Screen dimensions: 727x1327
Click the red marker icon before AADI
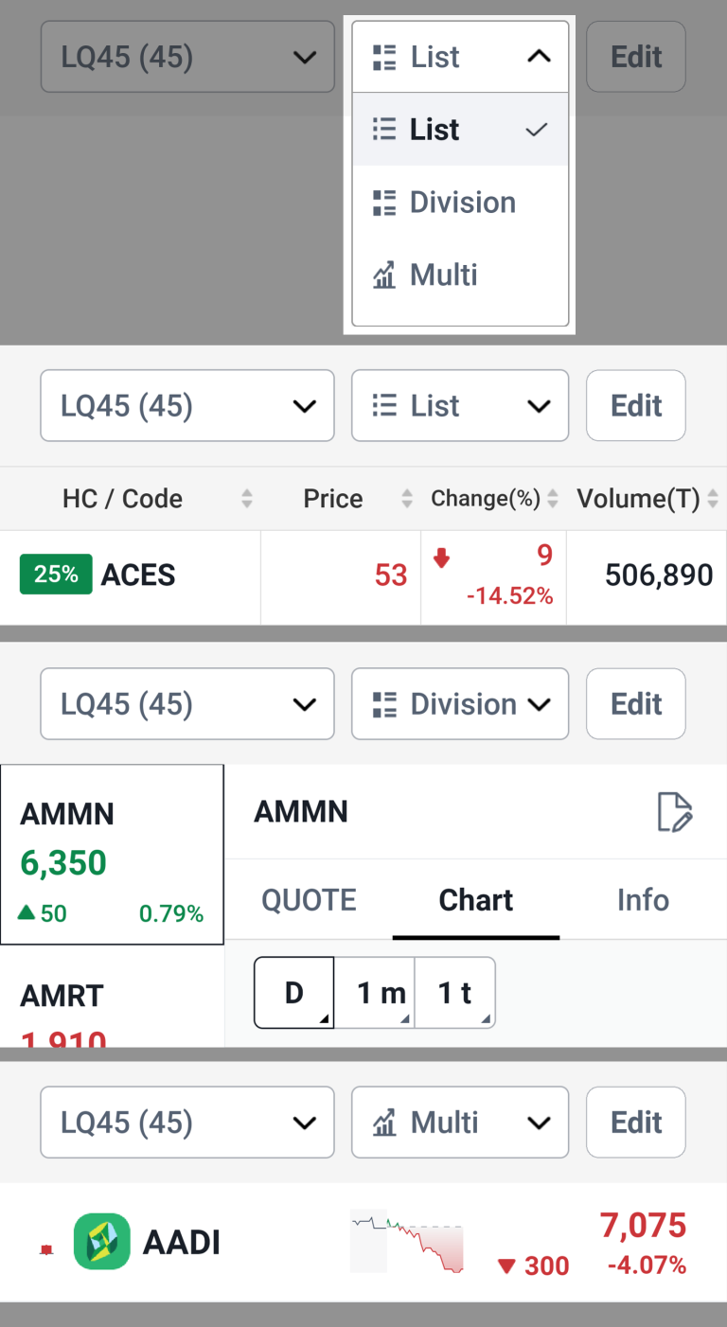(x=45, y=1249)
